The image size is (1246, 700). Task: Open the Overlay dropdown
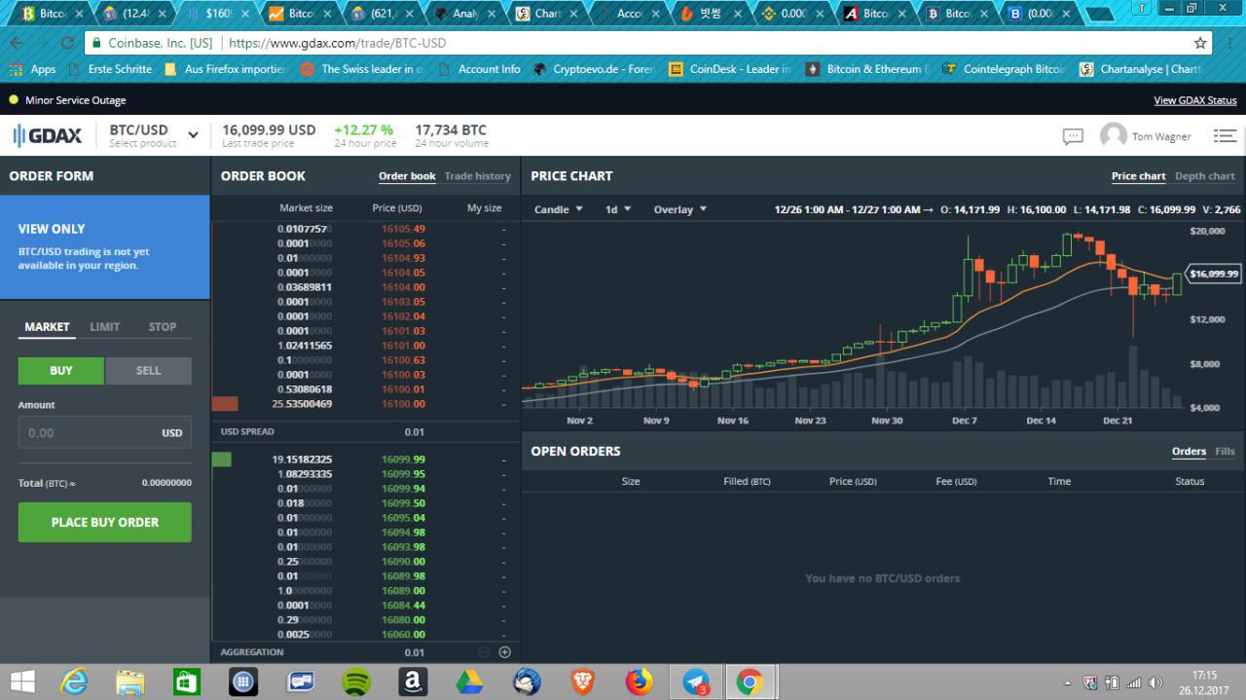[x=679, y=209]
